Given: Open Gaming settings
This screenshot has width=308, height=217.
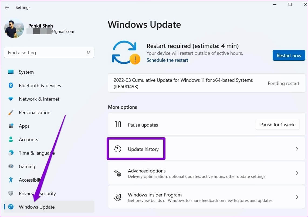Looking at the screenshot, I should (x=49, y=167).
